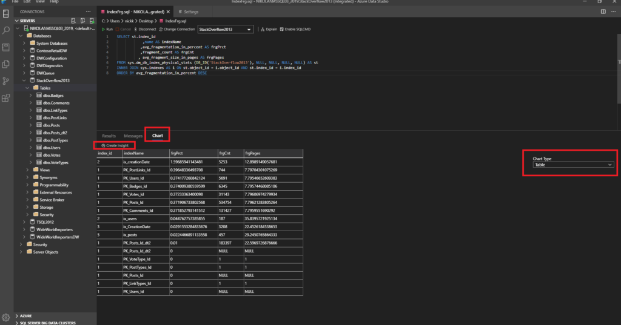The width and height of the screenshot is (621, 325).
Task: Collapse the StackOverflow2013 database node
Action: click(24, 80)
